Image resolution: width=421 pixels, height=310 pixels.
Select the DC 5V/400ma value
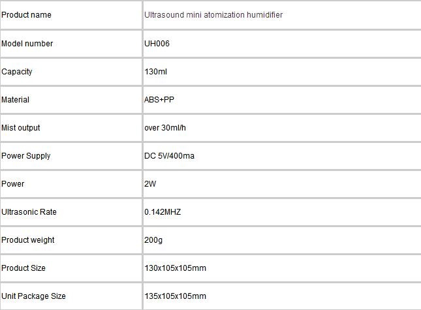(x=169, y=156)
